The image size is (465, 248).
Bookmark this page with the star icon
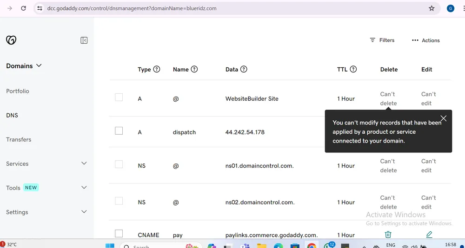click(432, 8)
